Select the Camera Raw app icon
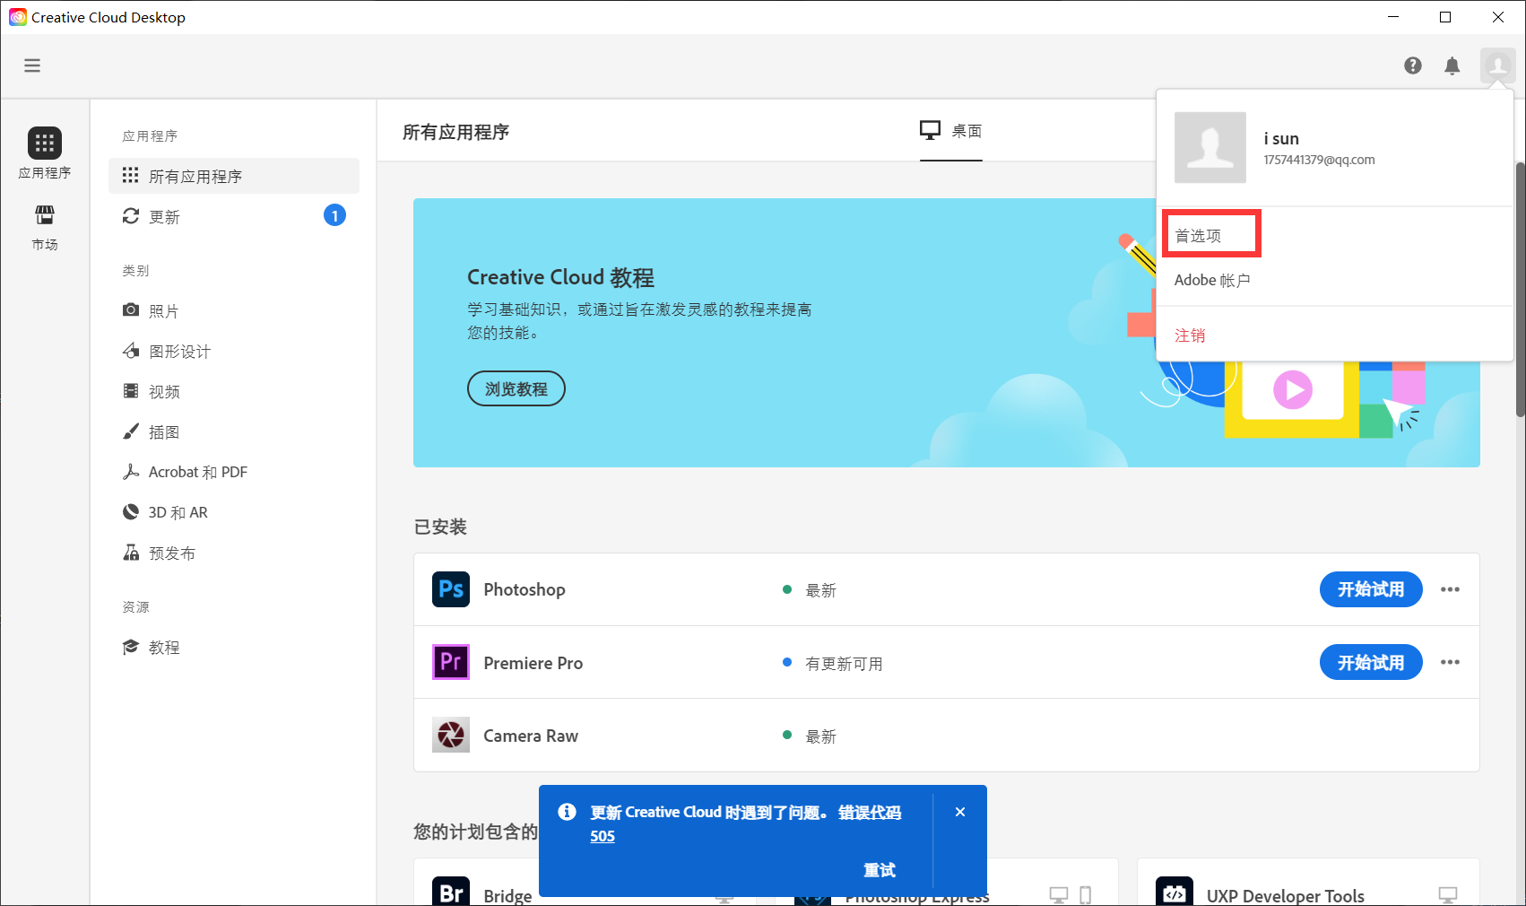The height and width of the screenshot is (906, 1526). pos(451,735)
